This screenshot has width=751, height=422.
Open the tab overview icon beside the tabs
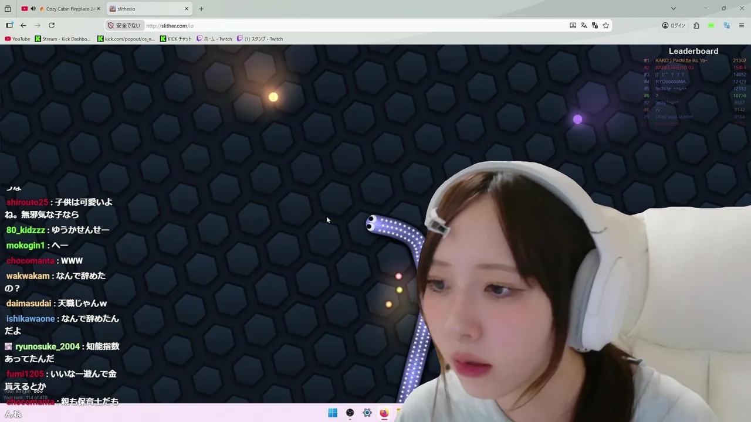8,9
